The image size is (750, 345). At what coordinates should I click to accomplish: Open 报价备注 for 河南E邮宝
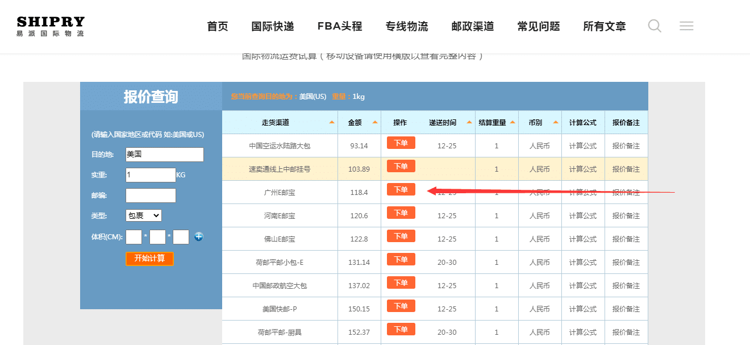626,216
